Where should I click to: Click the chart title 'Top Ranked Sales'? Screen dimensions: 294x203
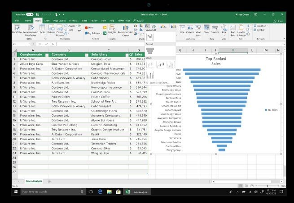[216, 61]
